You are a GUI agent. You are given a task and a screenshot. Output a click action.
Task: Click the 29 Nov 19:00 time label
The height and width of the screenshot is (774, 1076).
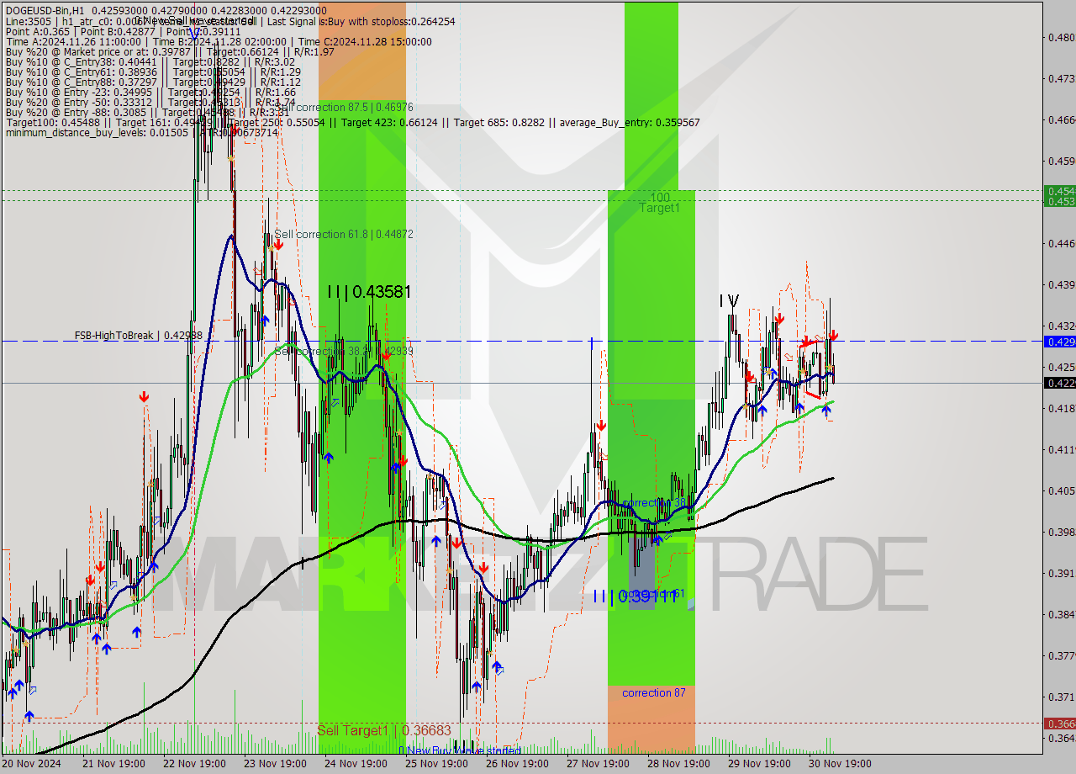(759, 764)
